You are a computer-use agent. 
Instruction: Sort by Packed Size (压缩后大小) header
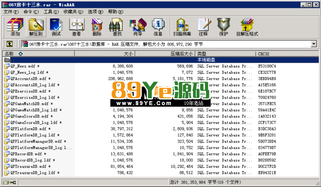tap(165, 54)
